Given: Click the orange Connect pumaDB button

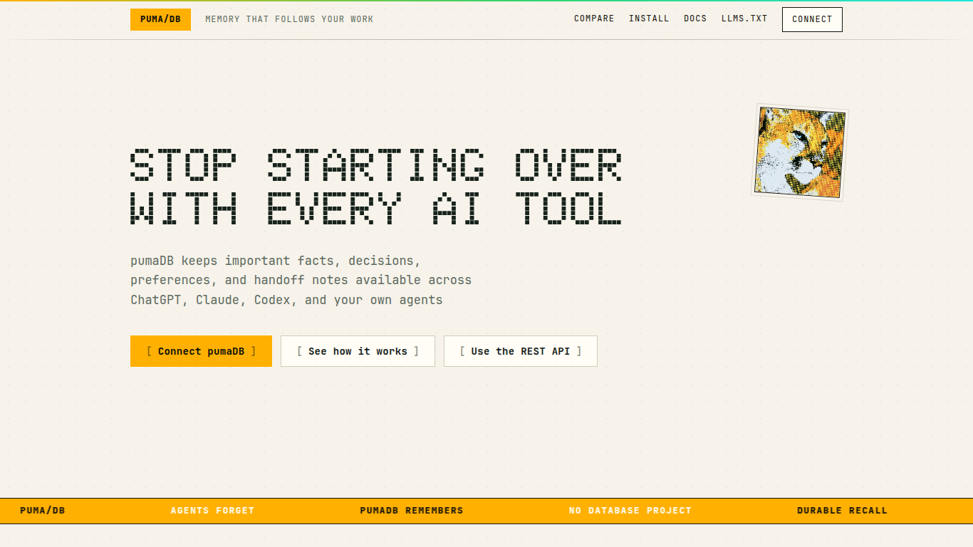Looking at the screenshot, I should pos(201,351).
